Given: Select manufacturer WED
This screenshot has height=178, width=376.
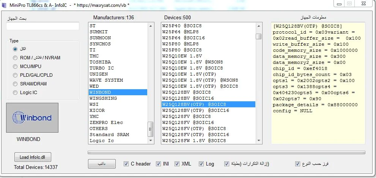Looking at the screenshot, I should click(118, 86).
